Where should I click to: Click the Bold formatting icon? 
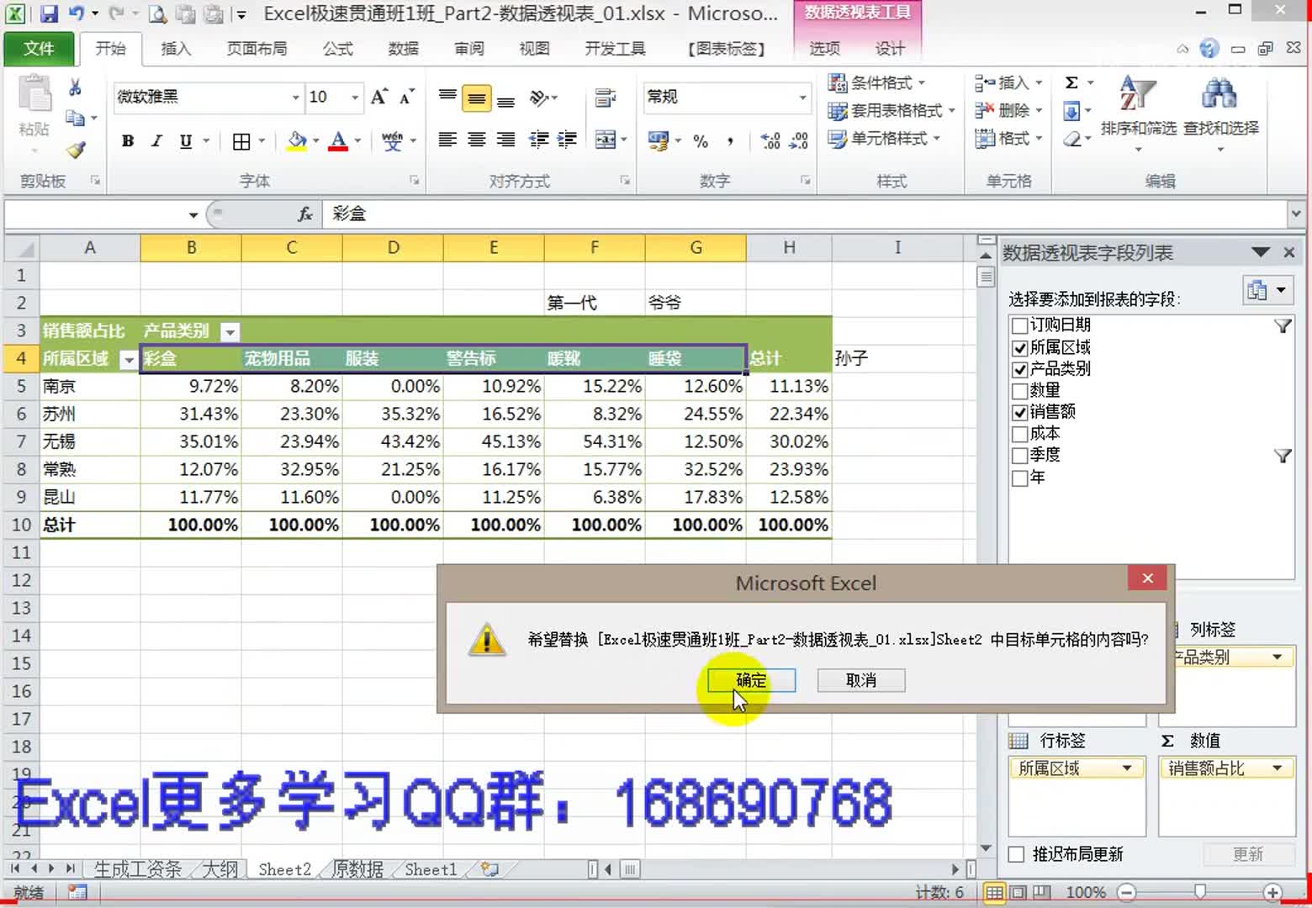pyautogui.click(x=128, y=141)
